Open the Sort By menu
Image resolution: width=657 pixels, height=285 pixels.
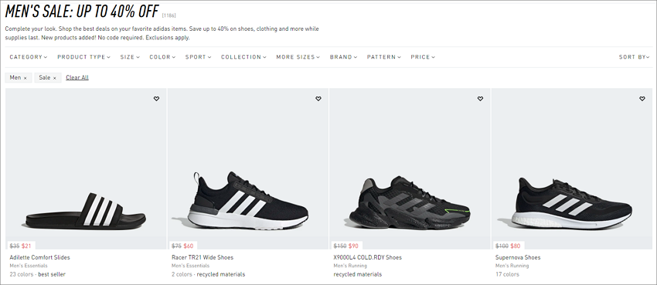[635, 57]
